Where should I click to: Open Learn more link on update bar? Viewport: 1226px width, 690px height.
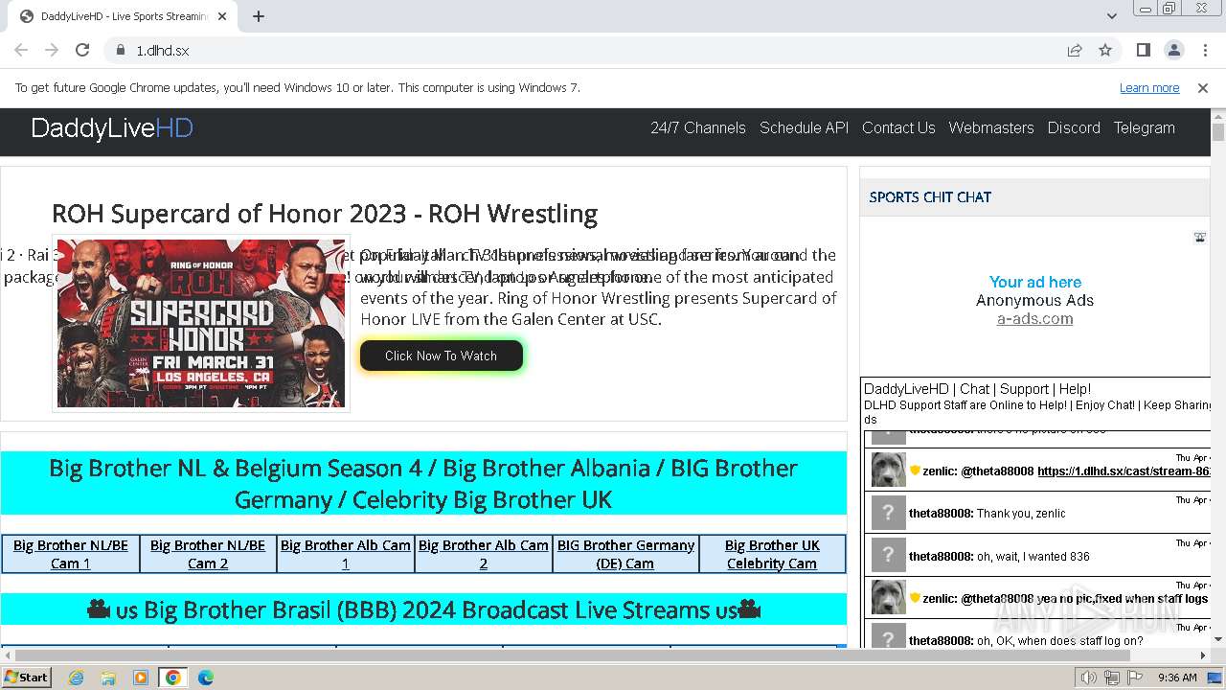pyautogui.click(x=1149, y=87)
